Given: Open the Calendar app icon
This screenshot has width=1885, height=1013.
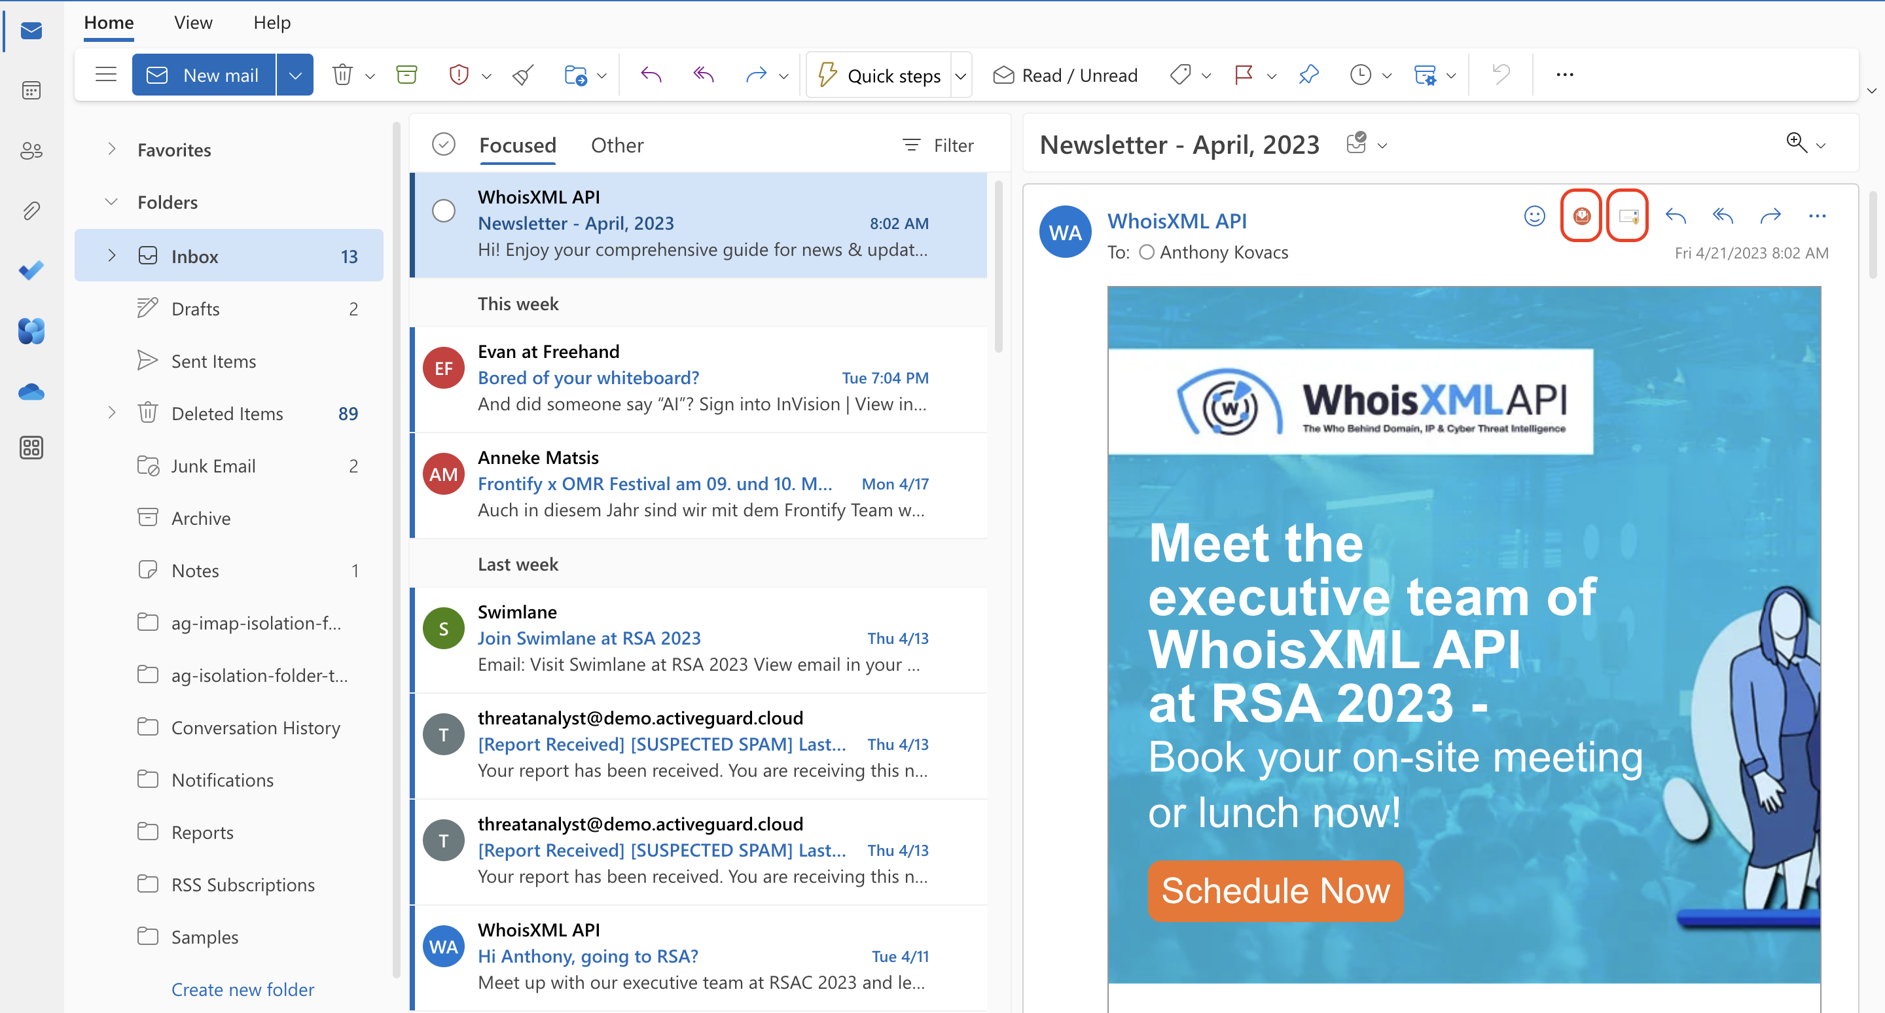Looking at the screenshot, I should (x=31, y=91).
